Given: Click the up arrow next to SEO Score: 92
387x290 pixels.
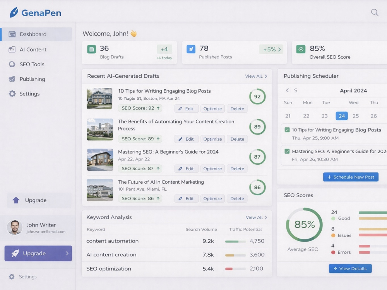Looking at the screenshot, I should 158,108.
